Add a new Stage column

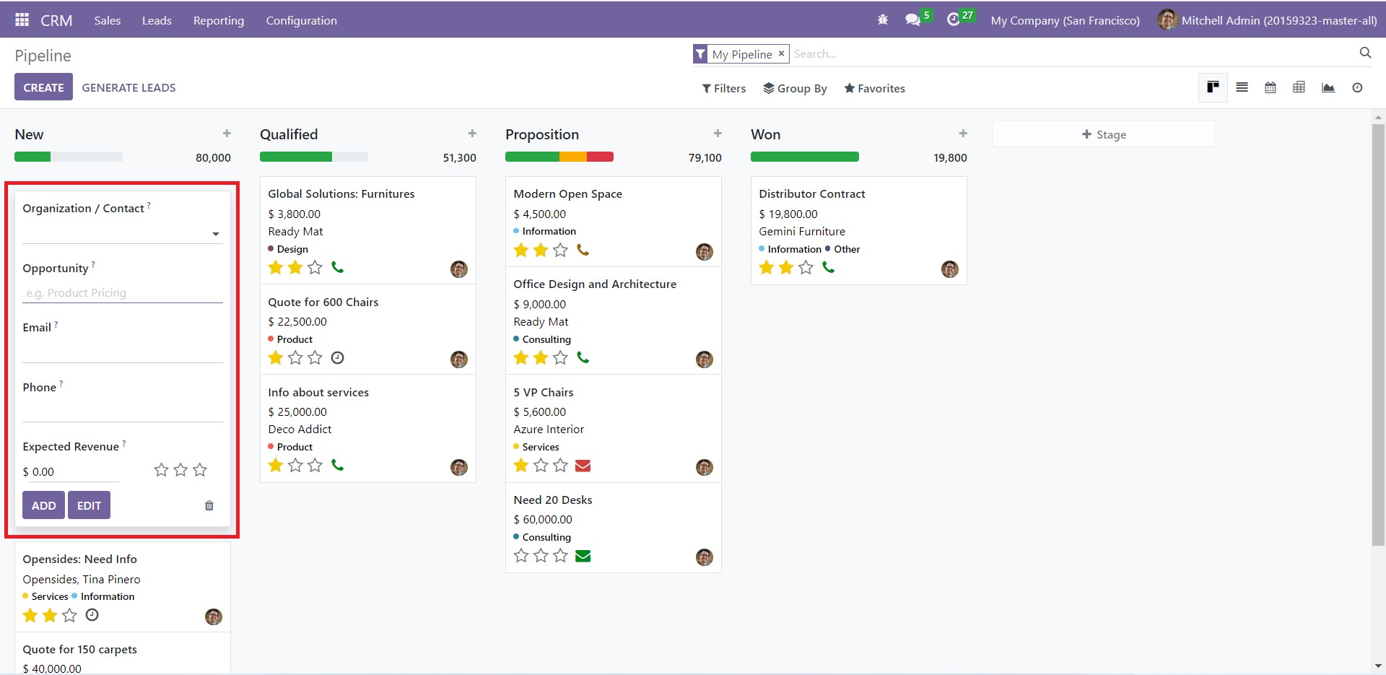[1104, 134]
